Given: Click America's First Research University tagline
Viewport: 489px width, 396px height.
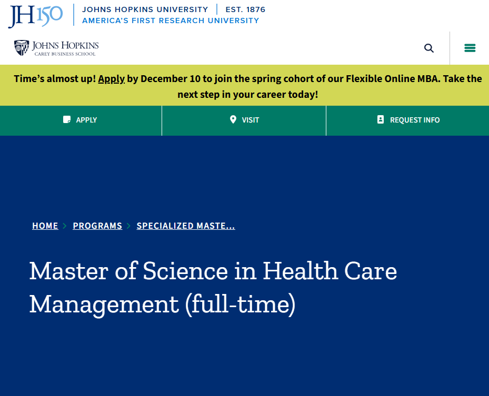Looking at the screenshot, I should (x=171, y=21).
